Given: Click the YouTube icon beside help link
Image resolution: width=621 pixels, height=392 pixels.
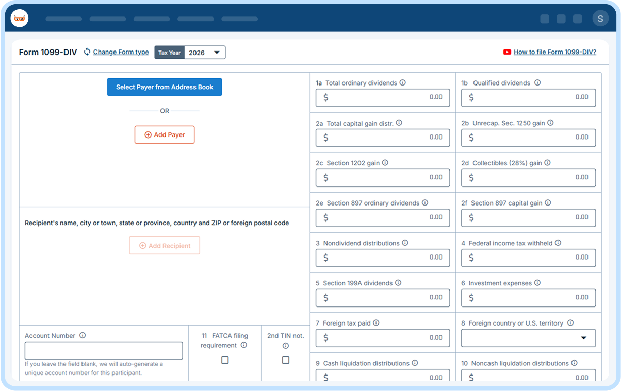Looking at the screenshot, I should [507, 52].
